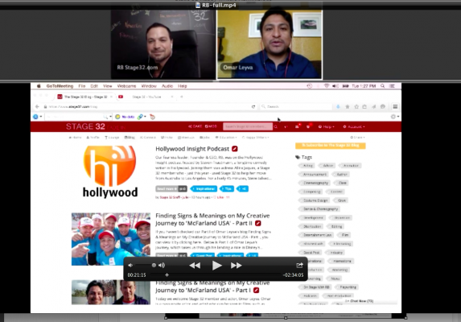Open the Help dropdown in red header
The width and height of the screenshot is (461, 322).
point(327,126)
